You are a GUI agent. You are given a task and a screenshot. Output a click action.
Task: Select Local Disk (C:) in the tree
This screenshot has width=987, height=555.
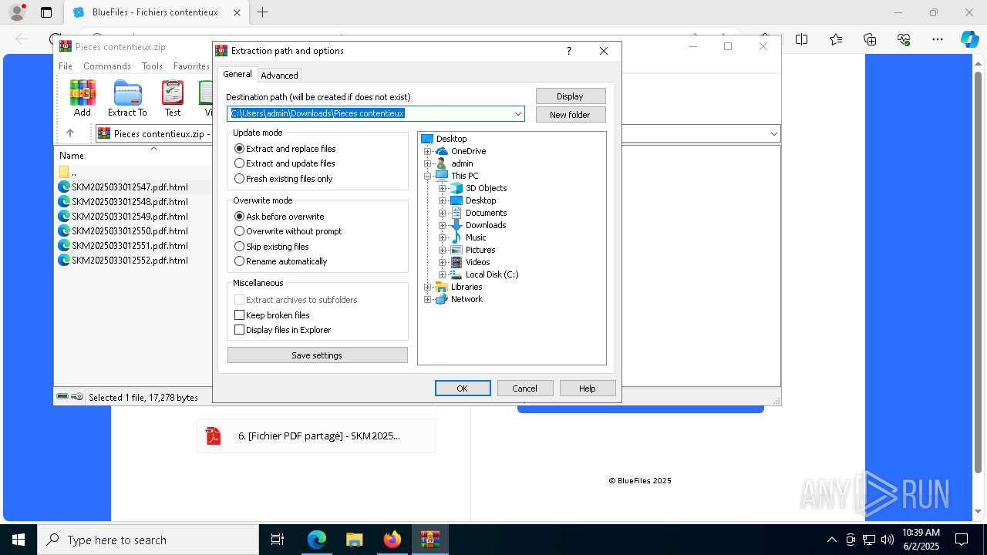point(492,274)
